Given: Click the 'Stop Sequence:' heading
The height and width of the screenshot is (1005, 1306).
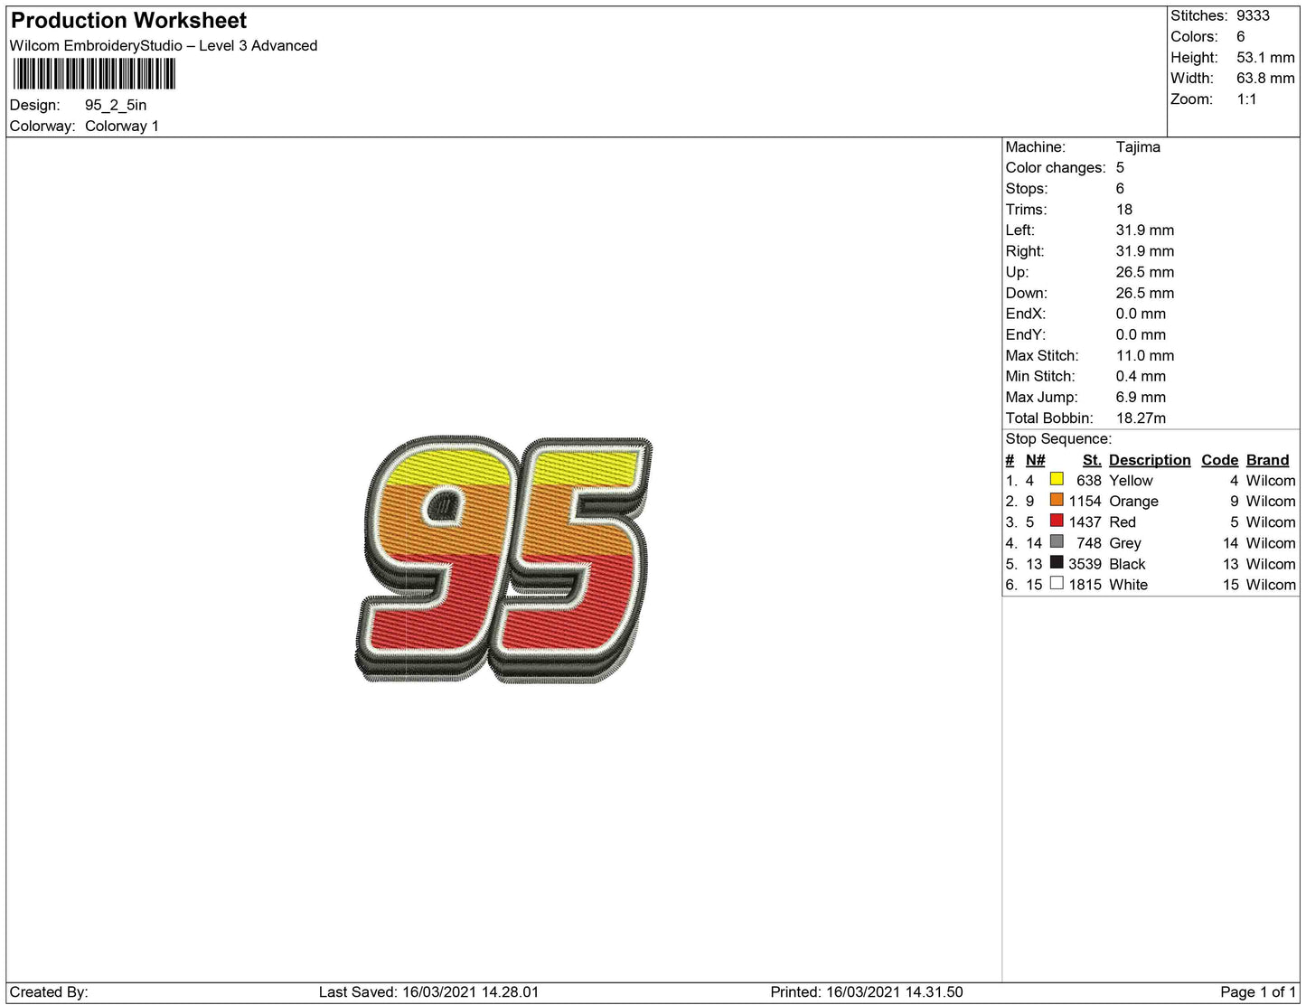Looking at the screenshot, I should pos(1058,438).
